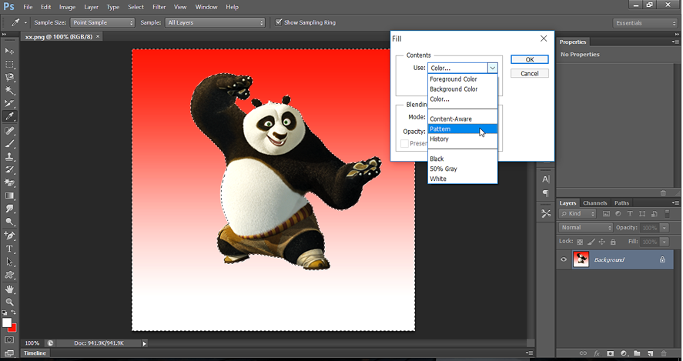Select the Dodge tool

(9, 222)
